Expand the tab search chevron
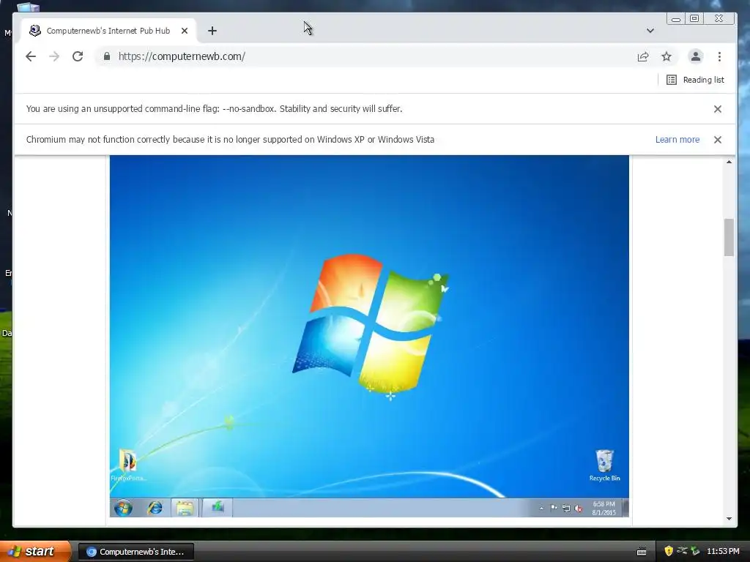750x562 pixels. pyautogui.click(x=650, y=31)
